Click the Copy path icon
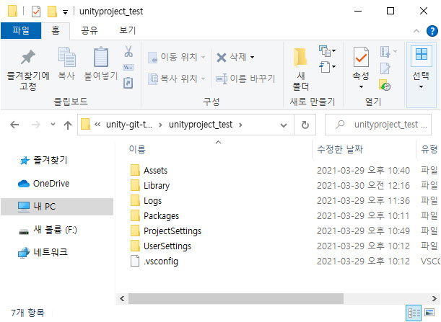The width and height of the screenshot is (441, 322). point(128,68)
